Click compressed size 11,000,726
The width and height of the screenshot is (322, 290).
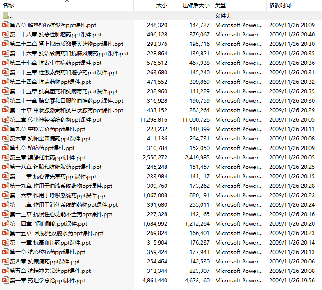pos(196,120)
